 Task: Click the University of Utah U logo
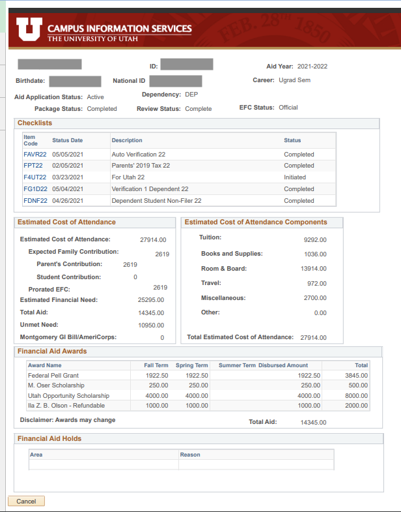click(x=29, y=30)
